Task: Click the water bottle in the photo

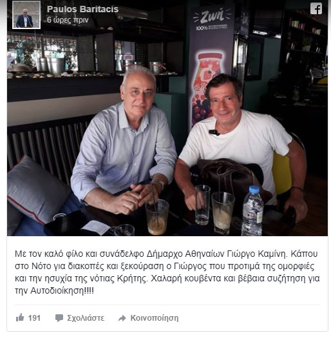Action: pyautogui.click(x=252, y=211)
